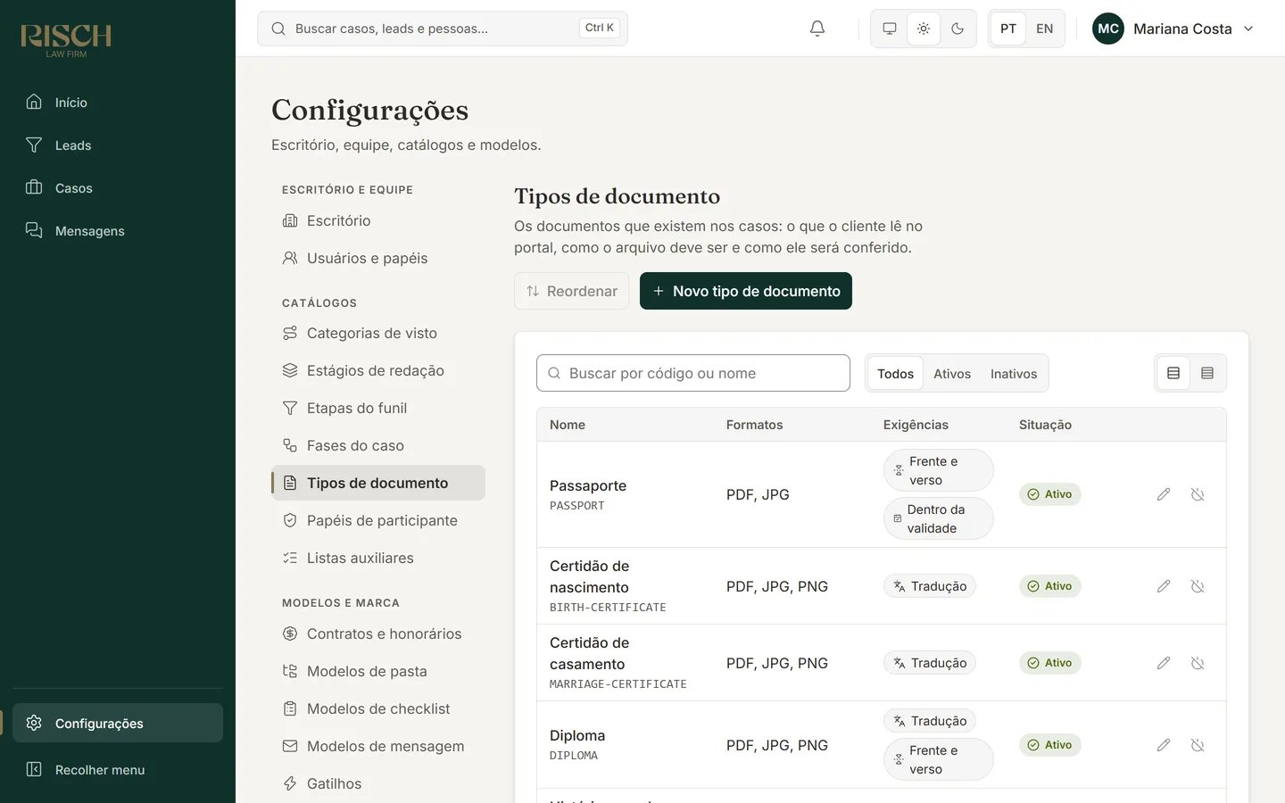The height and width of the screenshot is (803, 1285).
Task: Select the light theme sun icon
Action: tap(924, 29)
